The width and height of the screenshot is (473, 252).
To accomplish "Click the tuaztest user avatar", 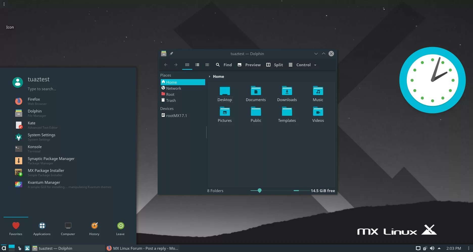I will 18,82.
